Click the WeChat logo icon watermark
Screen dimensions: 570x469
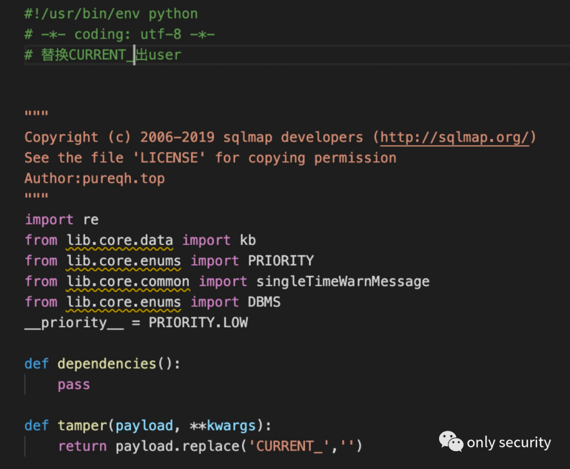pyautogui.click(x=451, y=442)
